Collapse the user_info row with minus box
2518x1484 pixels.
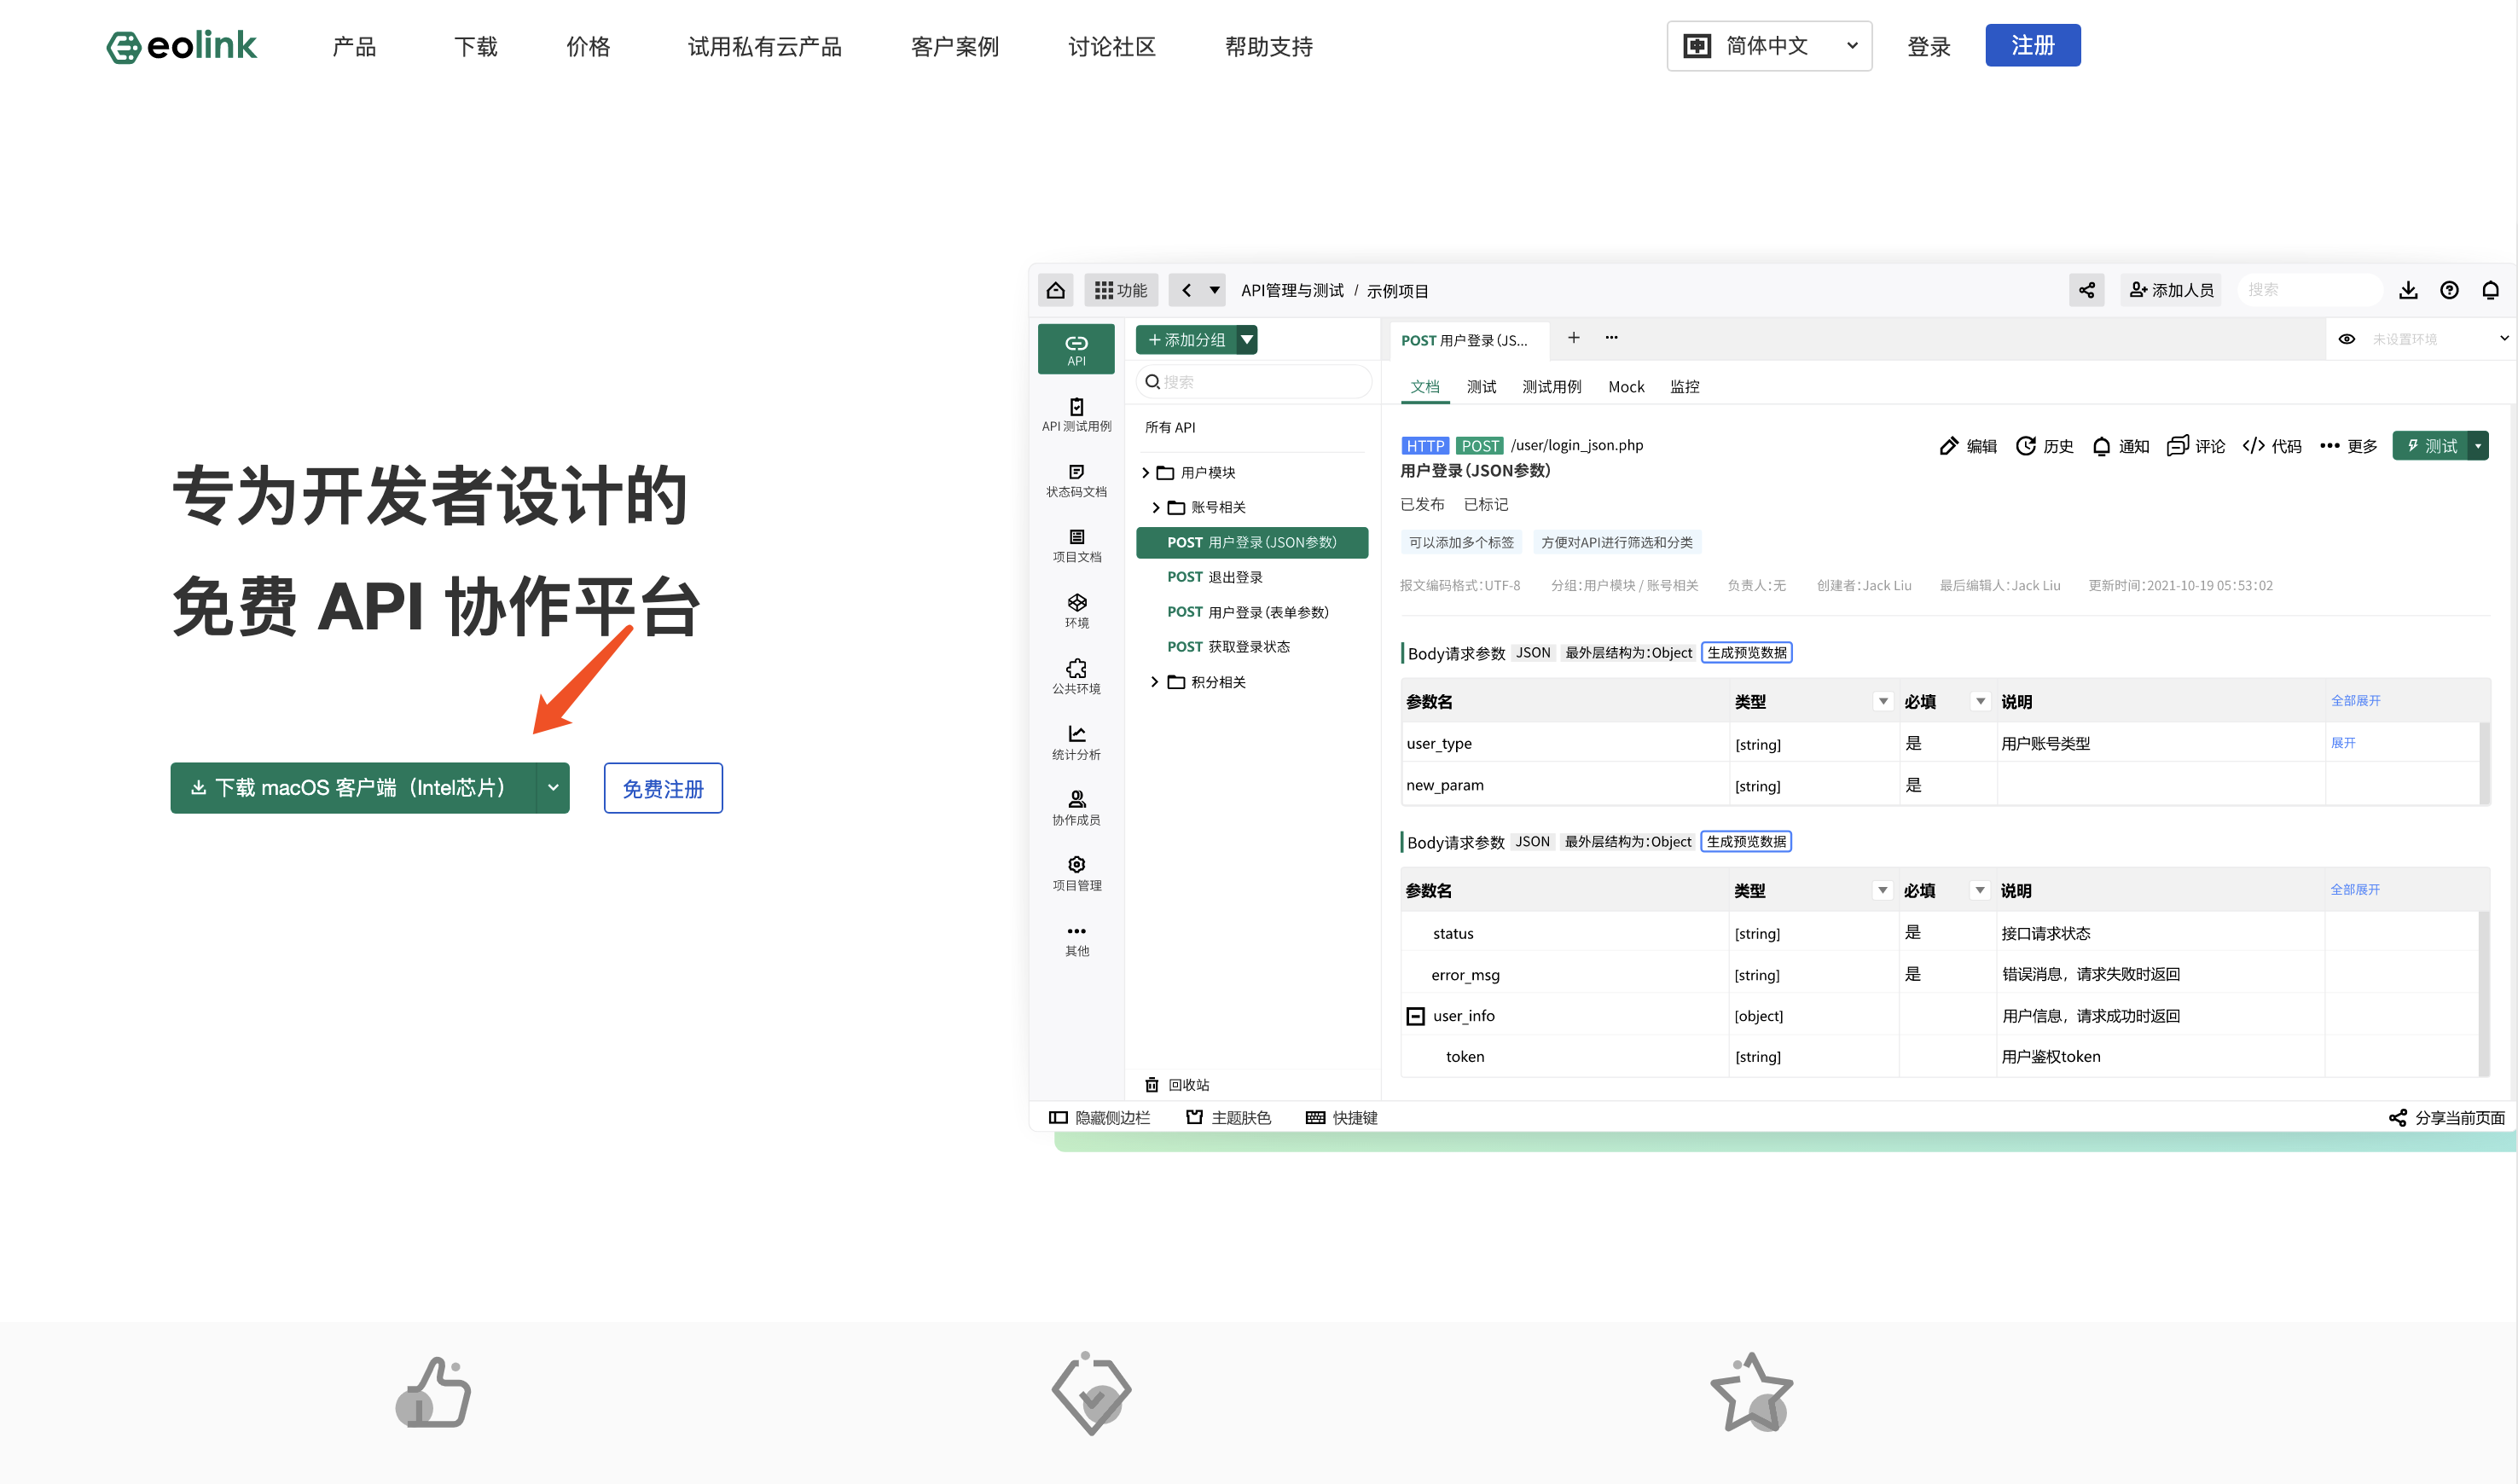tap(1415, 1016)
